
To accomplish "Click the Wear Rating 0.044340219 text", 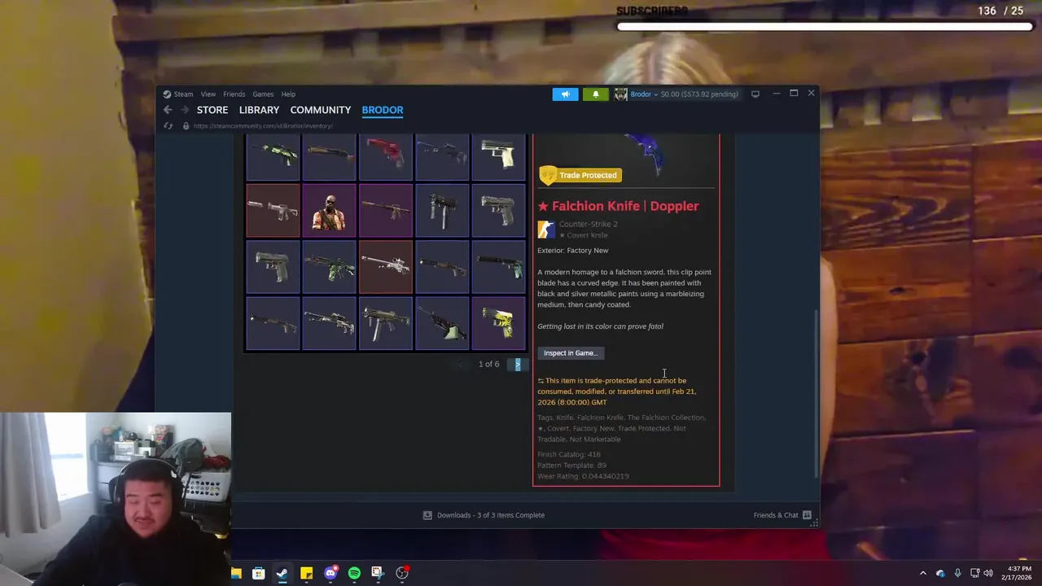I will (583, 476).
